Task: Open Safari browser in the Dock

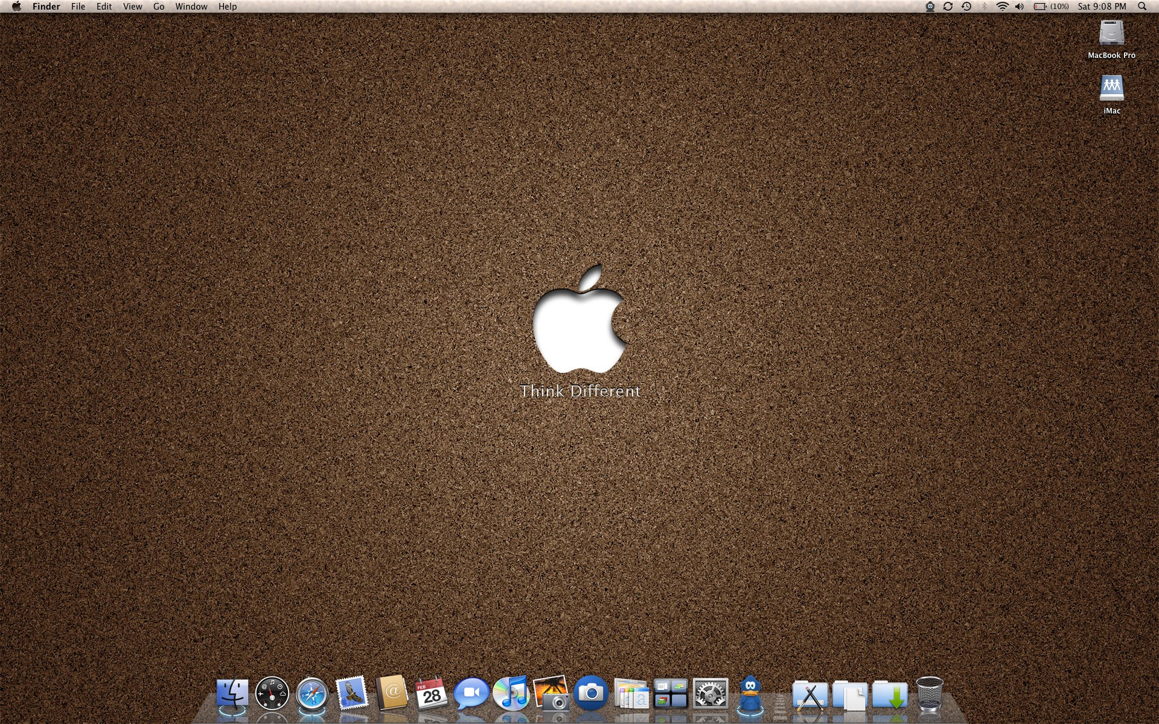Action: click(312, 694)
